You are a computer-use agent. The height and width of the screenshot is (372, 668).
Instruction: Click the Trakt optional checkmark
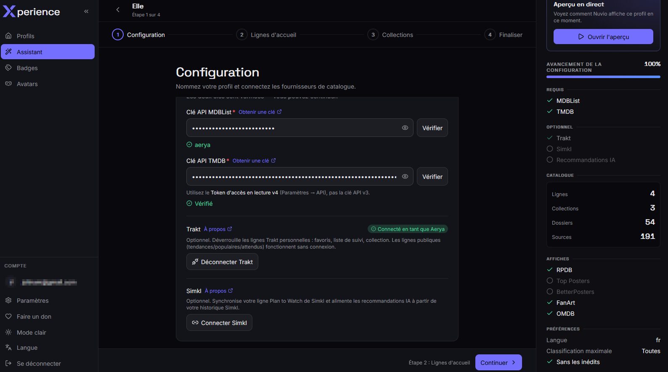pos(550,138)
